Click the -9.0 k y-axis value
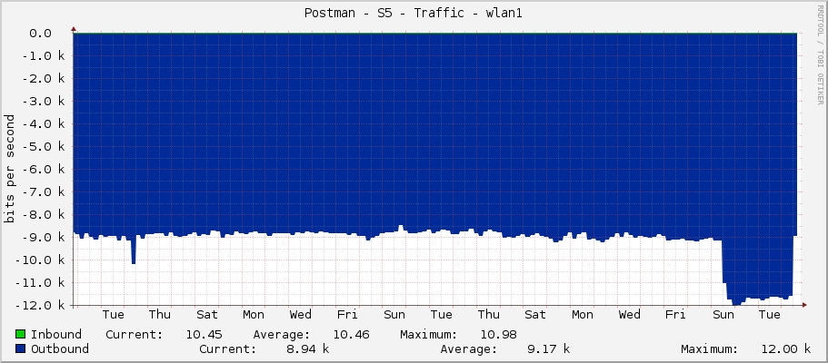This screenshot has height=363, width=828. click(x=44, y=238)
